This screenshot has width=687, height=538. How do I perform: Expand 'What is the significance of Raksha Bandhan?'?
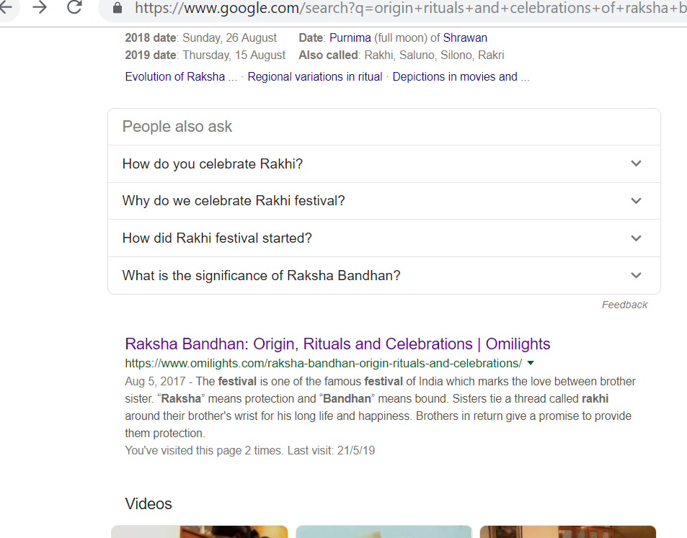tap(384, 275)
